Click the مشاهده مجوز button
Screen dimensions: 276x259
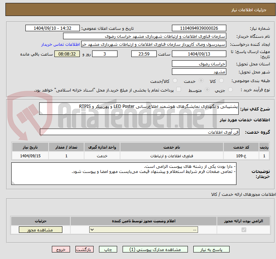click(40, 230)
